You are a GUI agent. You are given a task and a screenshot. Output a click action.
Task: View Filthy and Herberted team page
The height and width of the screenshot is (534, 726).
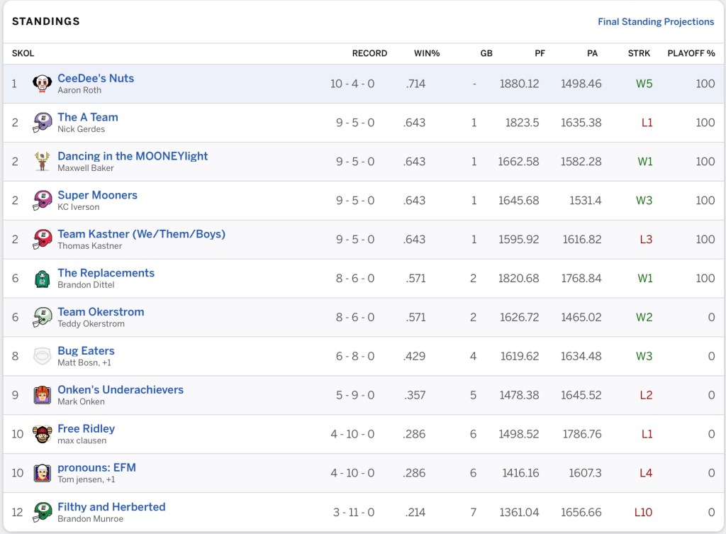point(111,507)
